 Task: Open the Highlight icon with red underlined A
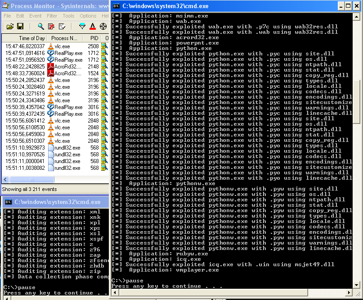pos(93,27)
